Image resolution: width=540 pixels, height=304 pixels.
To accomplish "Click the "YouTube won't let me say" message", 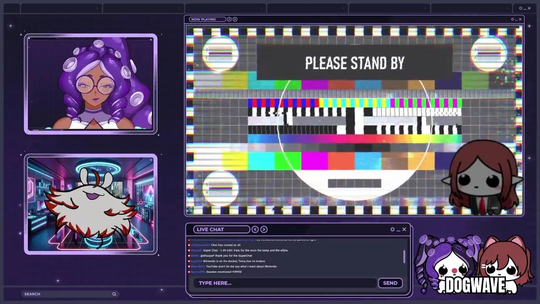I will point(241,266).
